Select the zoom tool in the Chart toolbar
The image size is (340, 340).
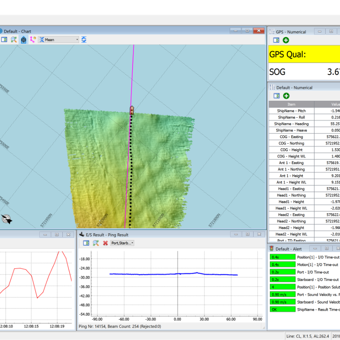(13, 39)
